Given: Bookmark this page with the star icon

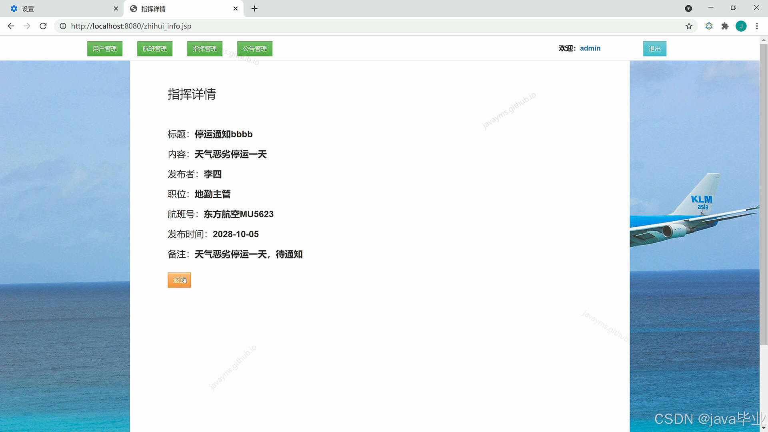Looking at the screenshot, I should click(x=689, y=26).
